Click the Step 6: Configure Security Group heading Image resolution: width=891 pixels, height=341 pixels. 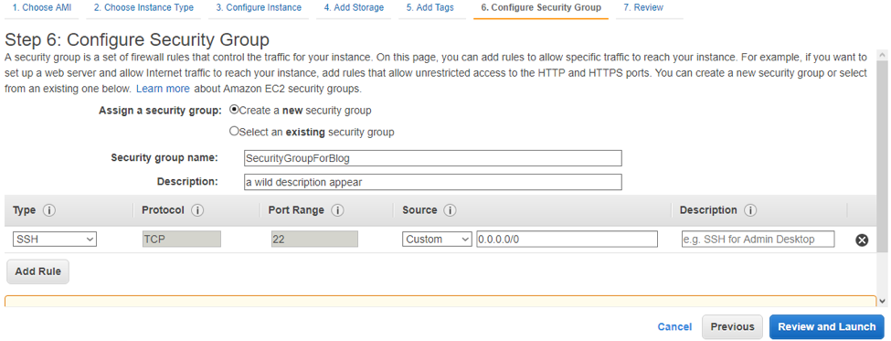pos(137,40)
